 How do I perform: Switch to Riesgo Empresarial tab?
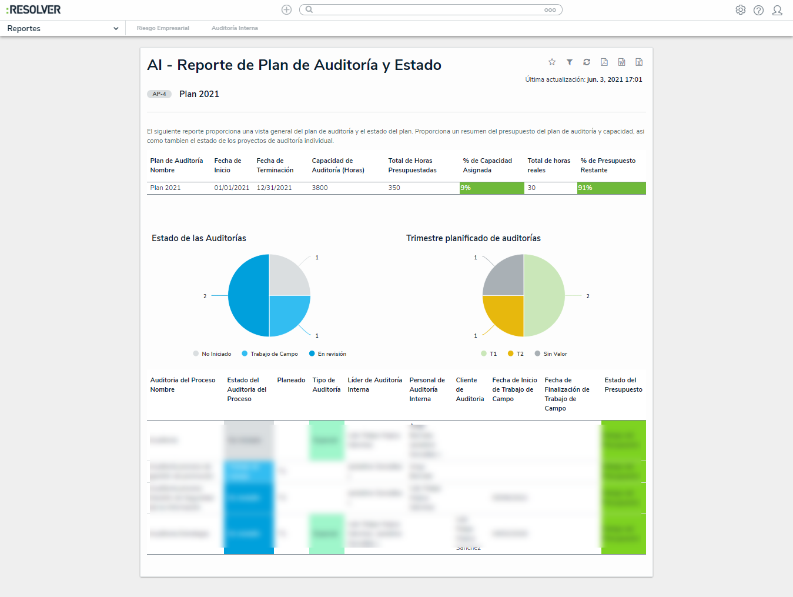coord(163,28)
